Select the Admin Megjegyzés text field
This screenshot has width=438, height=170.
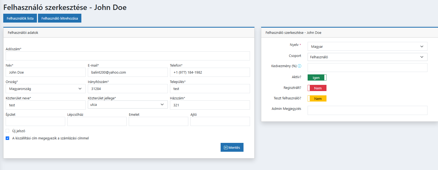click(x=367, y=110)
